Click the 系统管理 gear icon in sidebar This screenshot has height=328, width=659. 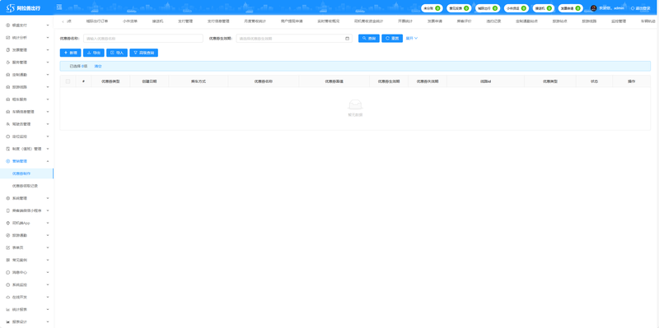pyautogui.click(x=8, y=198)
